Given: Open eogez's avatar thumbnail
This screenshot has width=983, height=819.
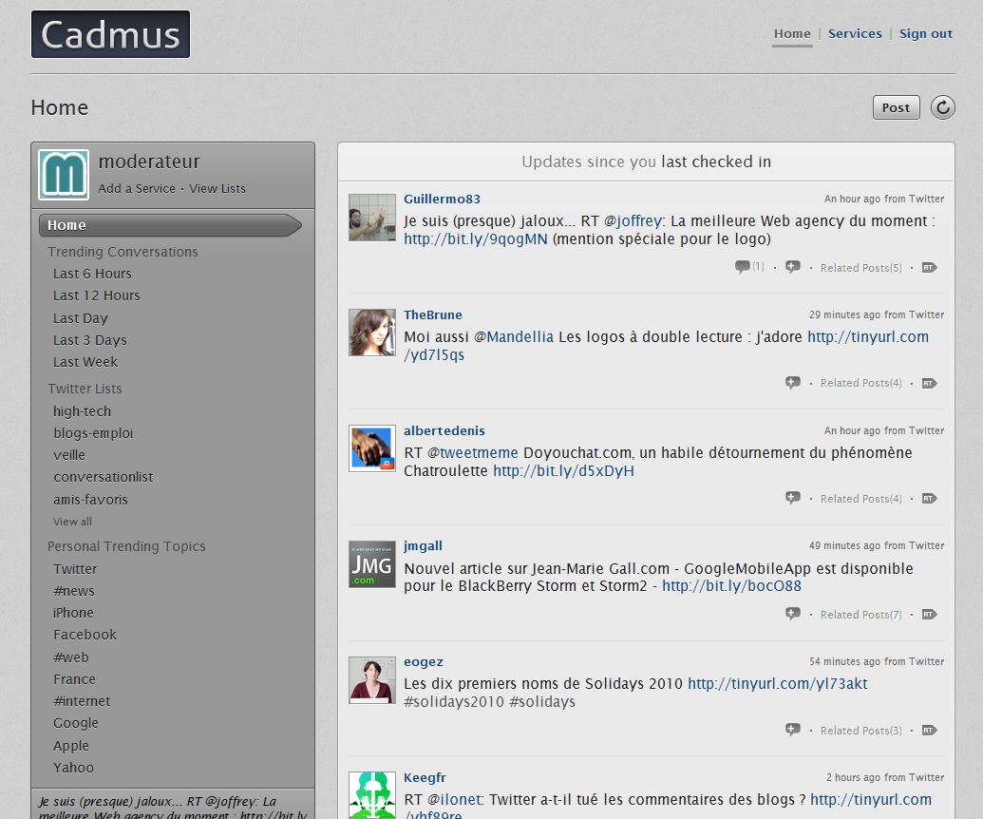Looking at the screenshot, I should (x=371, y=679).
